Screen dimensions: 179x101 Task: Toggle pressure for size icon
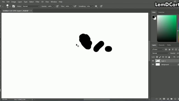pyautogui.click(x=101, y=6)
